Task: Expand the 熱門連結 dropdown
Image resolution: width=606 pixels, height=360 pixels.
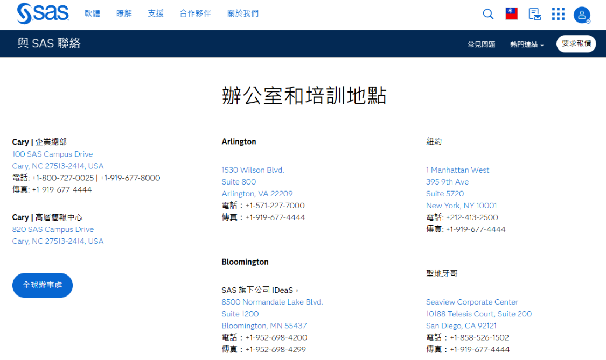Action: (x=526, y=45)
